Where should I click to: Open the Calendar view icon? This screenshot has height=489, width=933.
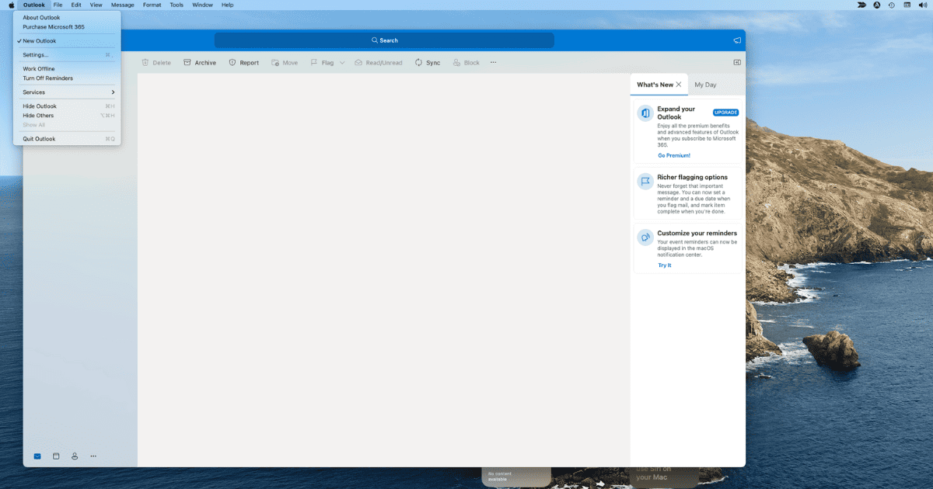pyautogui.click(x=56, y=456)
